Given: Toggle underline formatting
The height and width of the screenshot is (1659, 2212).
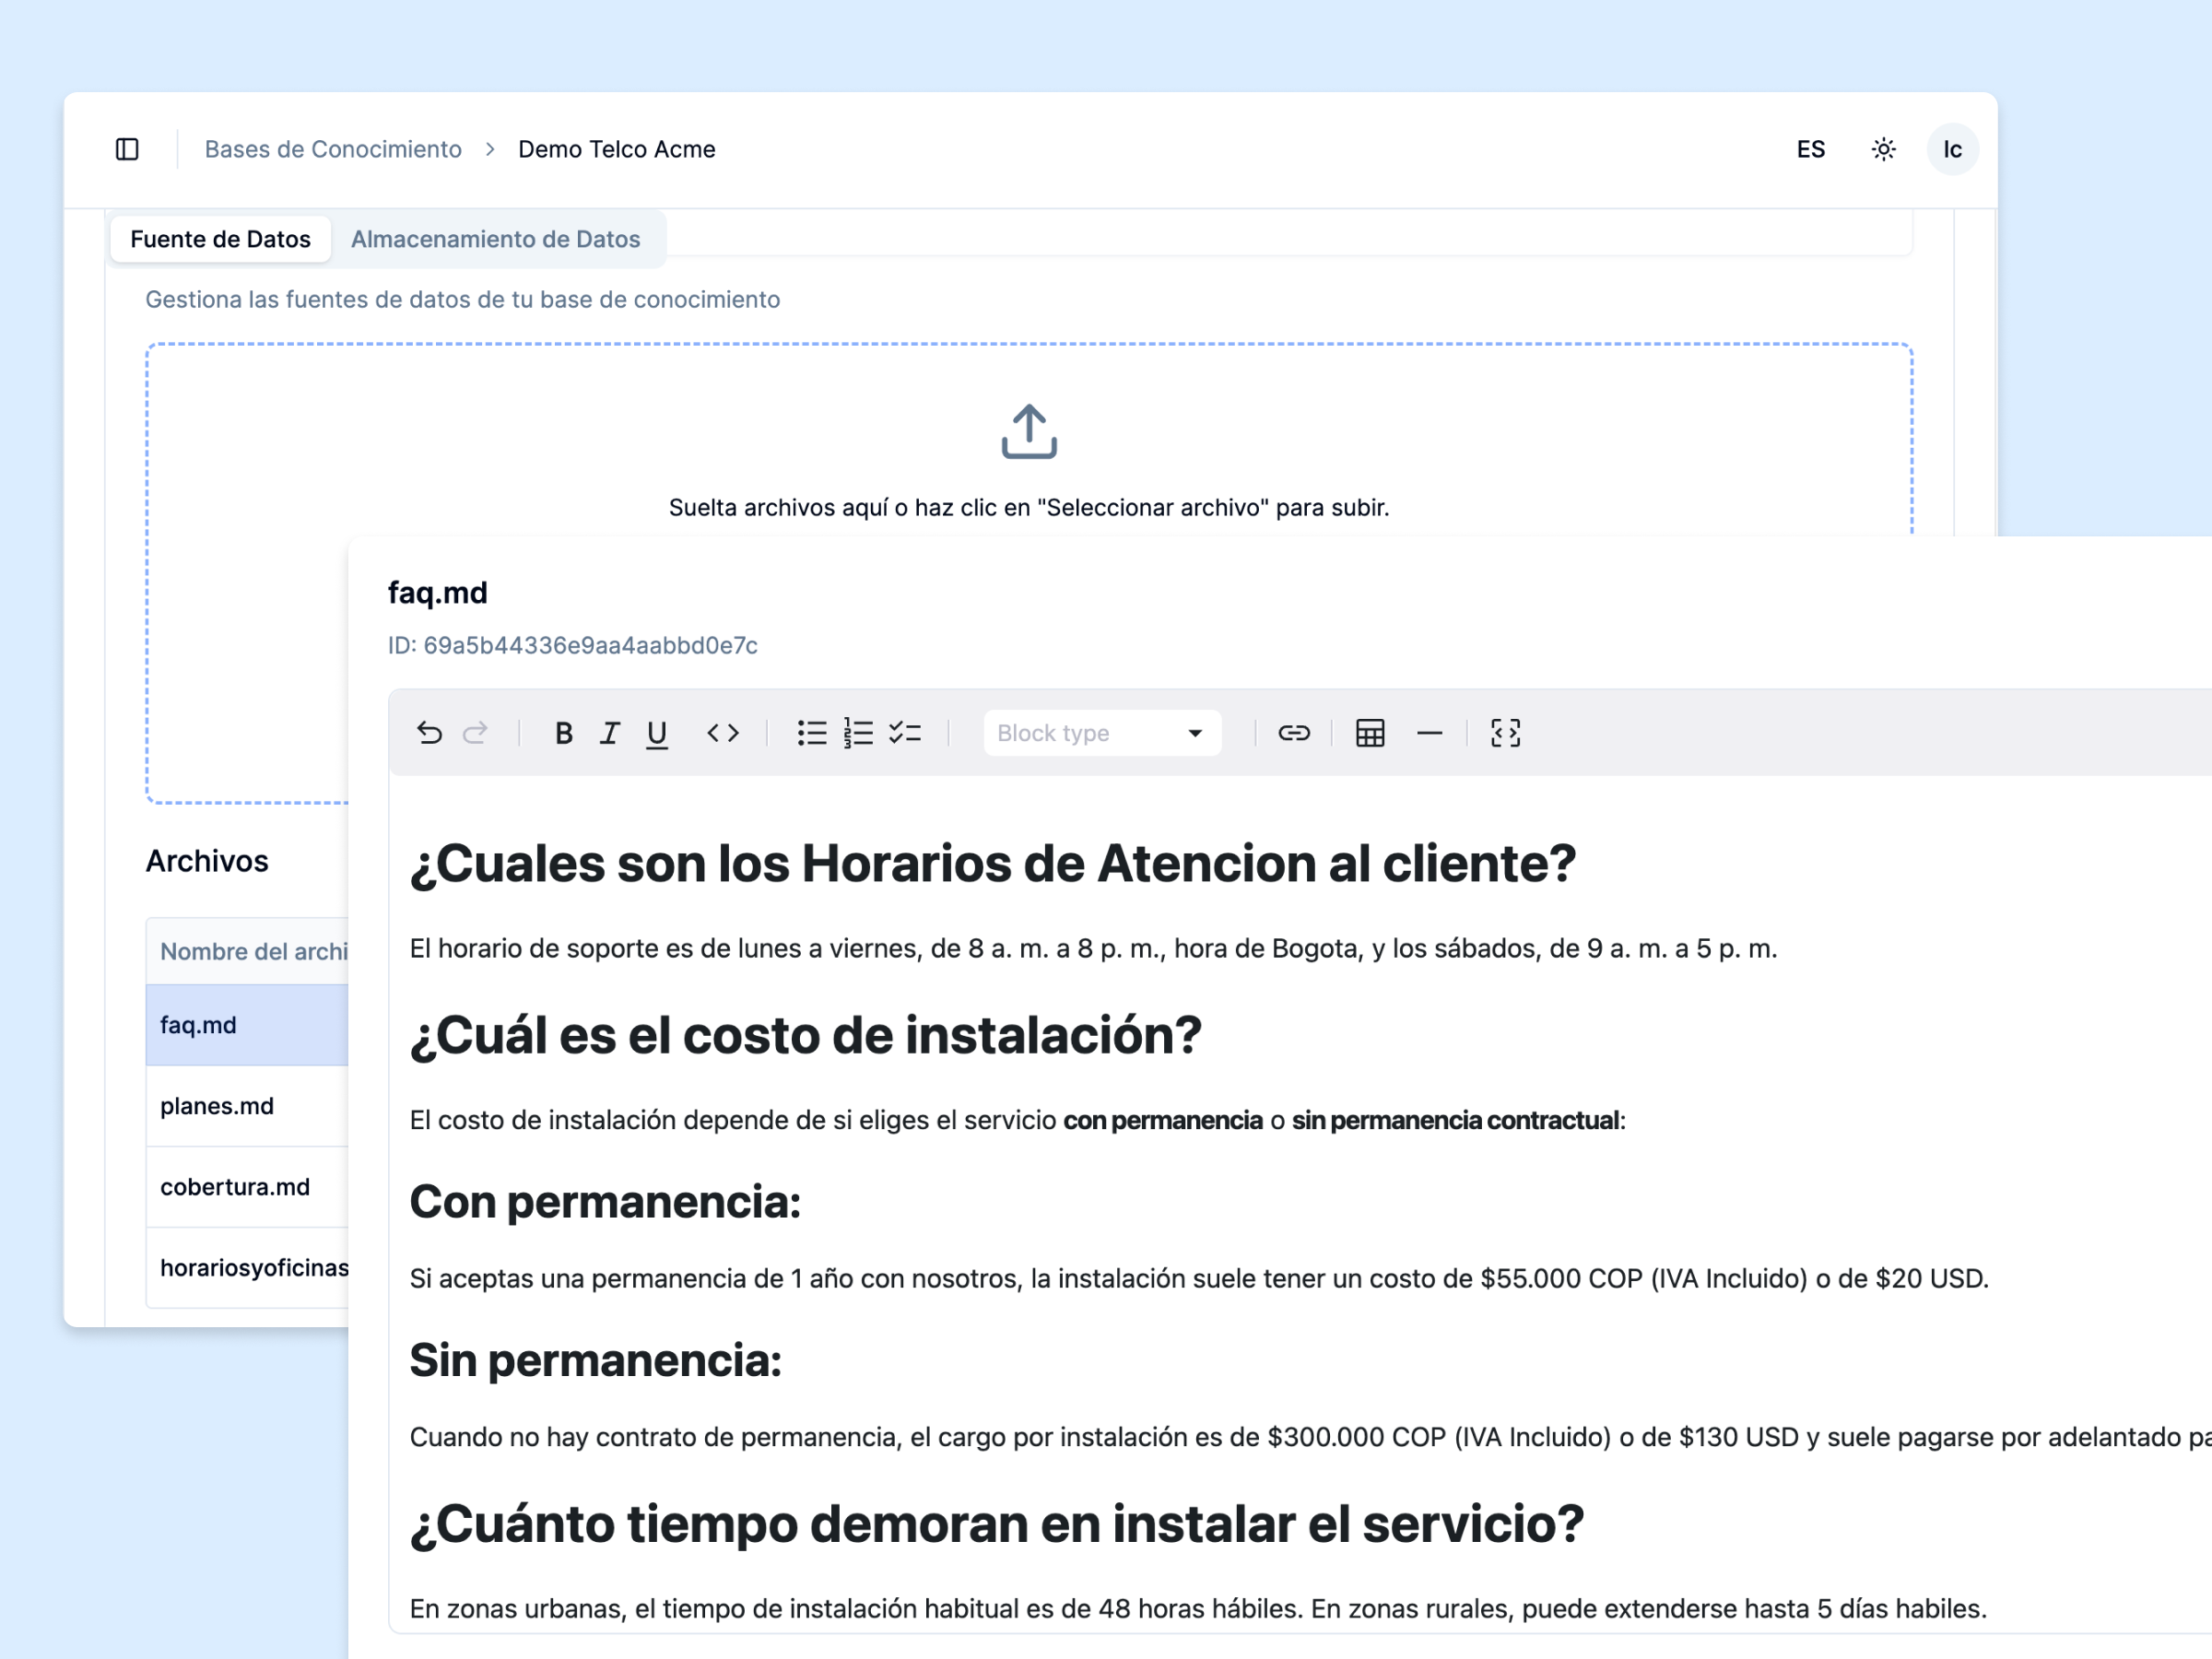Looking at the screenshot, I should 656,733.
